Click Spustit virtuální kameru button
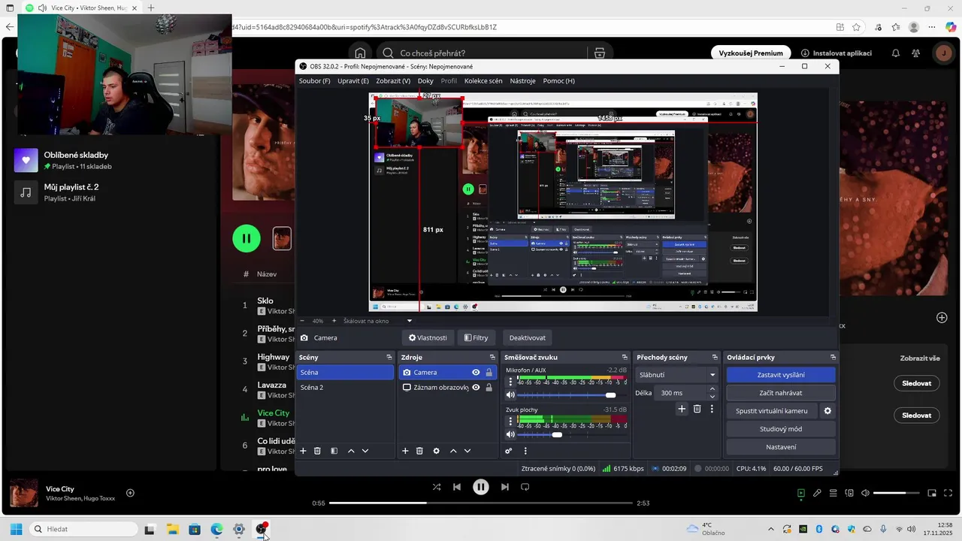Image resolution: width=962 pixels, height=541 pixels. point(772,411)
